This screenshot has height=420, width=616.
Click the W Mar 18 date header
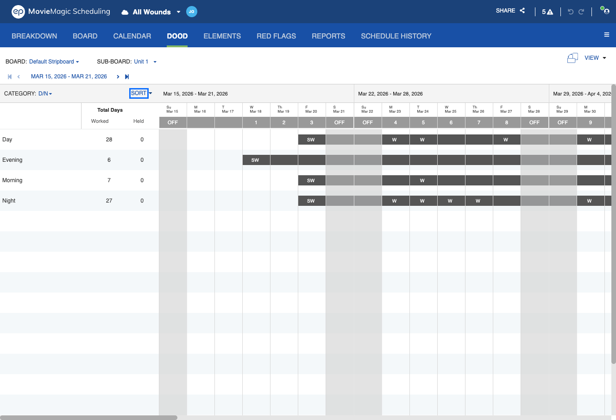[x=256, y=109]
